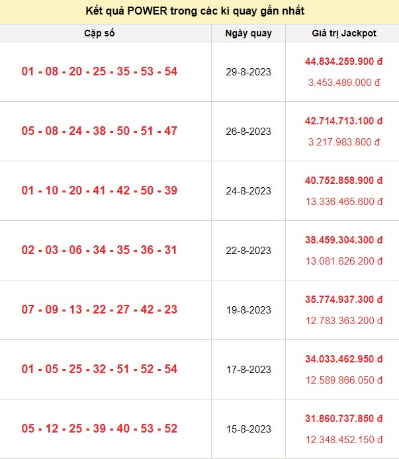This screenshot has height=459, width=399.
Task: Select the numbers 02 - 03 - 06 - 34 - 35 - 36 - 31
Action: (99, 250)
